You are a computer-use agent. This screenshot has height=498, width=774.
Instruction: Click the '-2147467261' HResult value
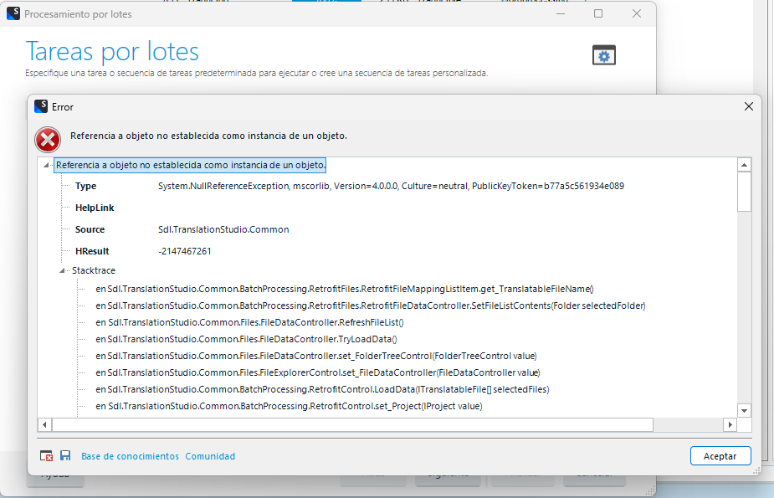pyautogui.click(x=185, y=251)
